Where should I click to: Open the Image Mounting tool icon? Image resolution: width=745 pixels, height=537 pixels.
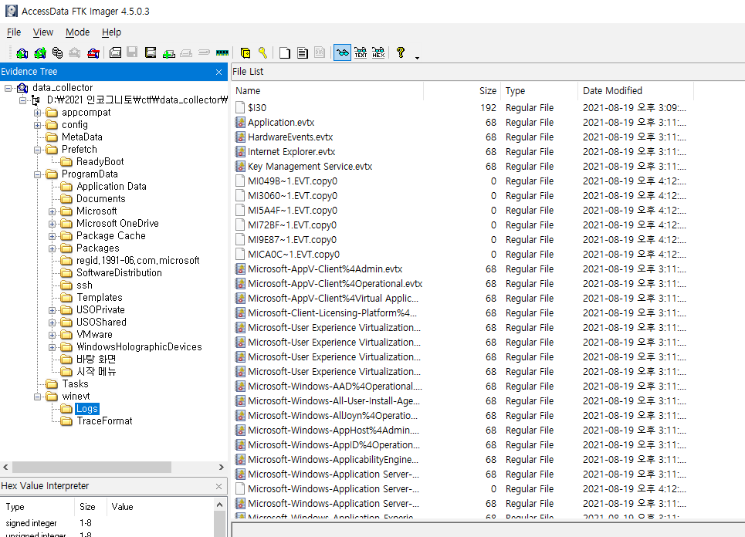click(x=57, y=52)
